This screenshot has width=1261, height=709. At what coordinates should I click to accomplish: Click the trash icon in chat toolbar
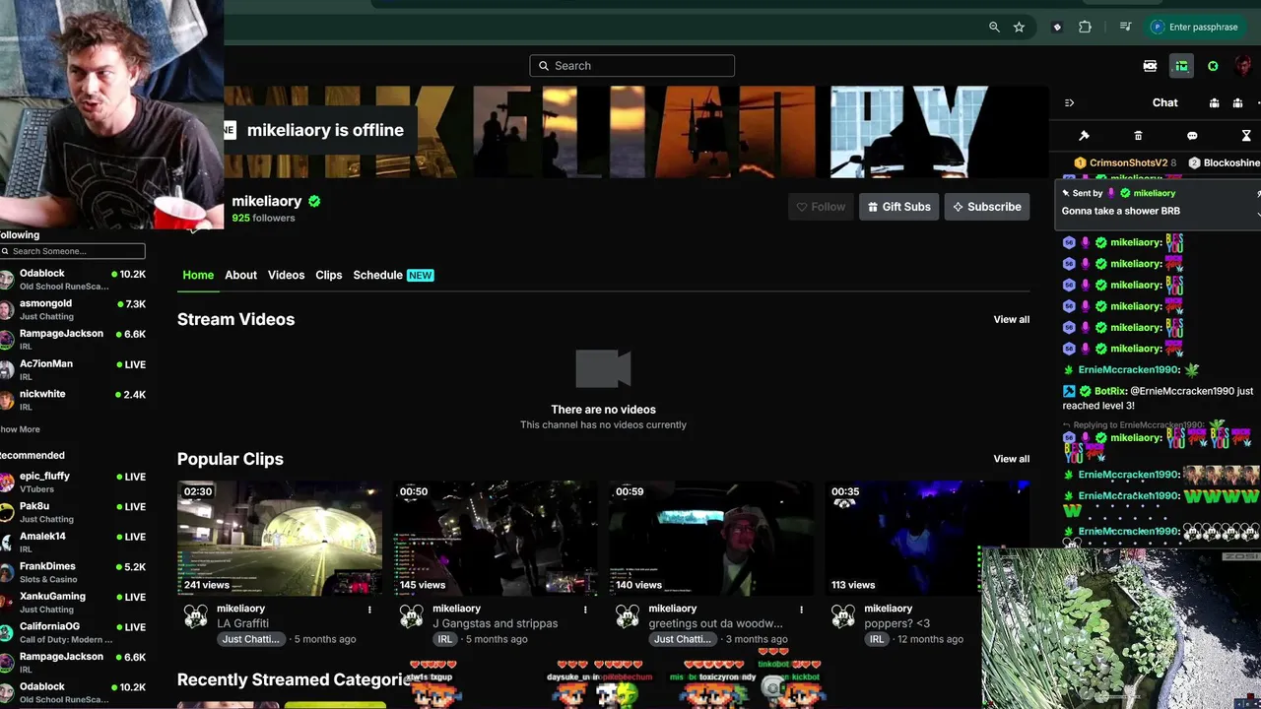[x=1138, y=136]
